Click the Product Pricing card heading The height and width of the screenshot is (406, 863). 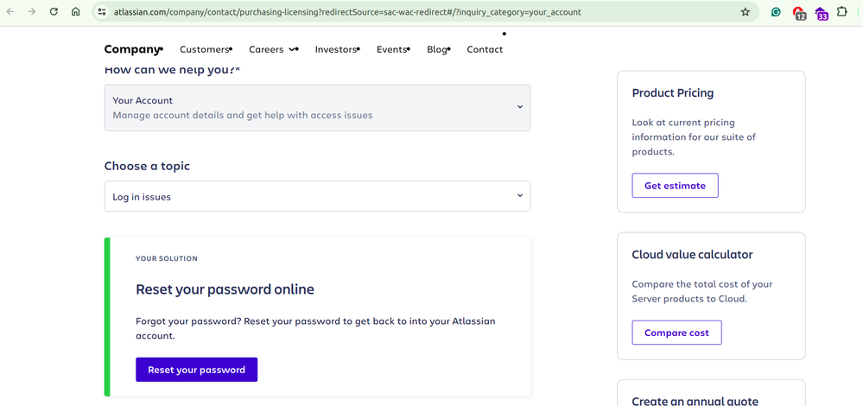673,93
